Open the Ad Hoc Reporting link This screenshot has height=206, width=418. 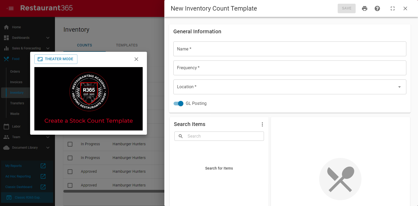click(18, 176)
